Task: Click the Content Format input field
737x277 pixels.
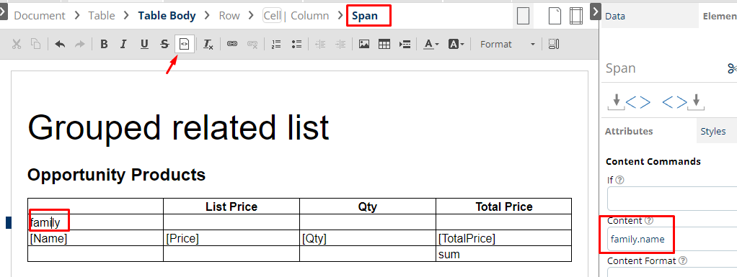Action: [672, 272]
